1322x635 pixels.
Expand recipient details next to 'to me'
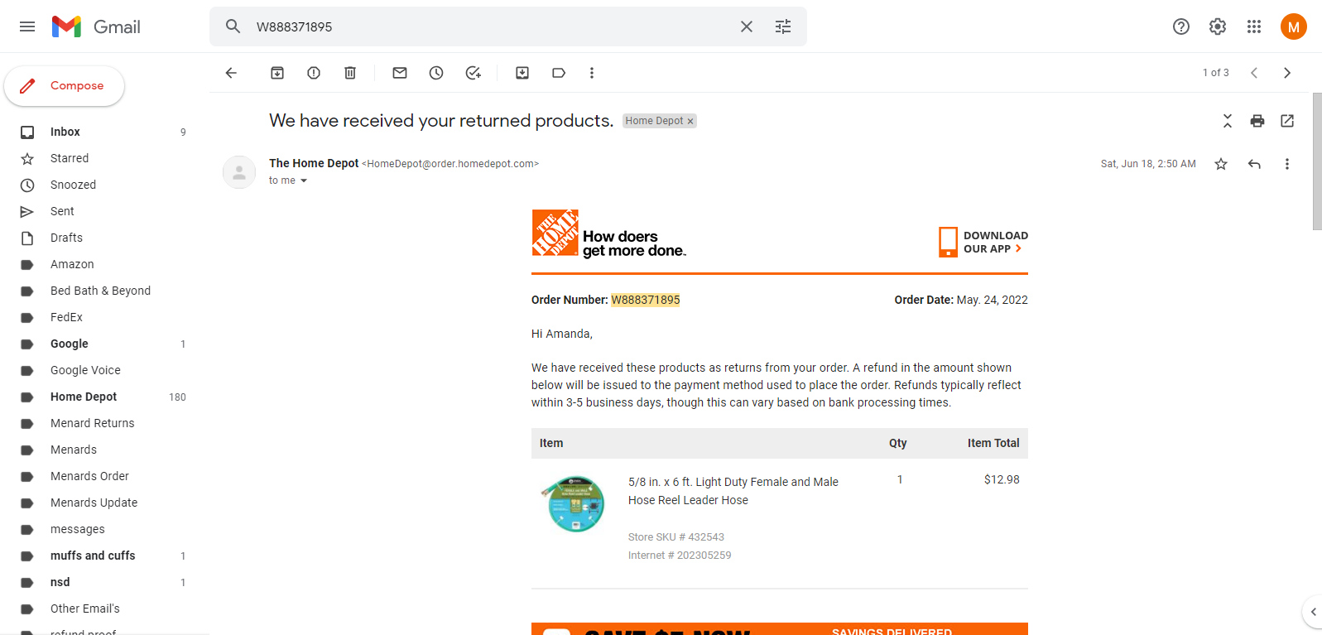[304, 180]
